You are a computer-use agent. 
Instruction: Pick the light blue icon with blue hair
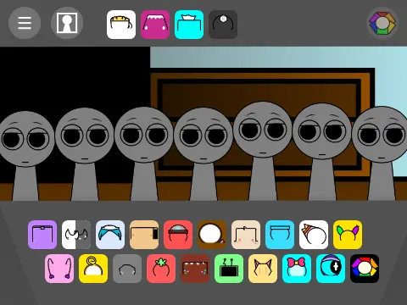110,235
